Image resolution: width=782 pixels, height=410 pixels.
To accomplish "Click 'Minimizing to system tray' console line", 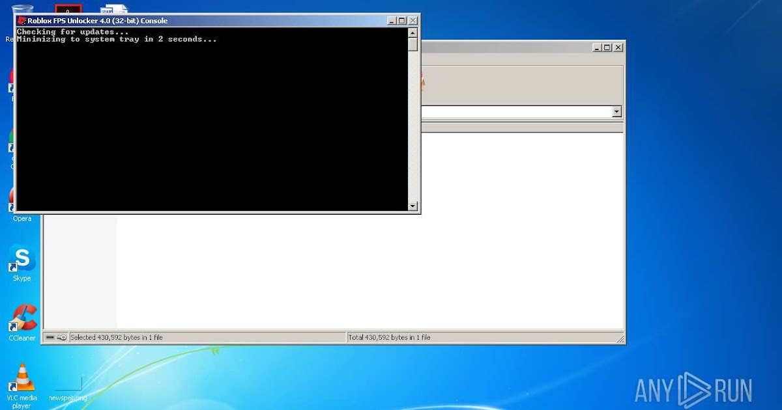I will pyautogui.click(x=117, y=40).
